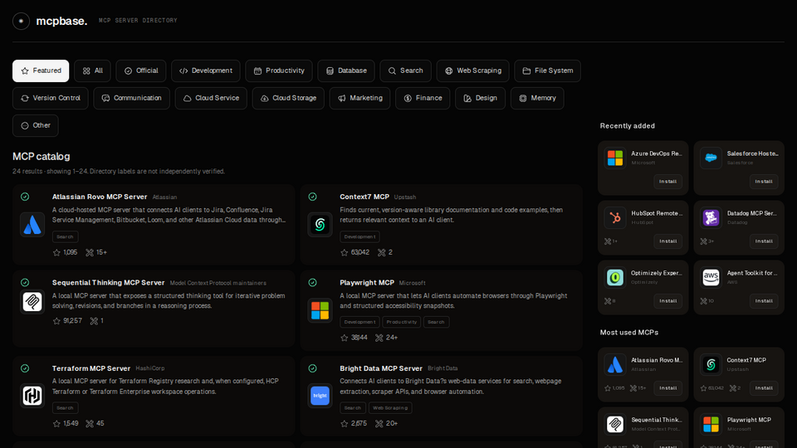Install Azure DevOps Remote MCP
Image resolution: width=797 pixels, height=448 pixels.
(667, 182)
